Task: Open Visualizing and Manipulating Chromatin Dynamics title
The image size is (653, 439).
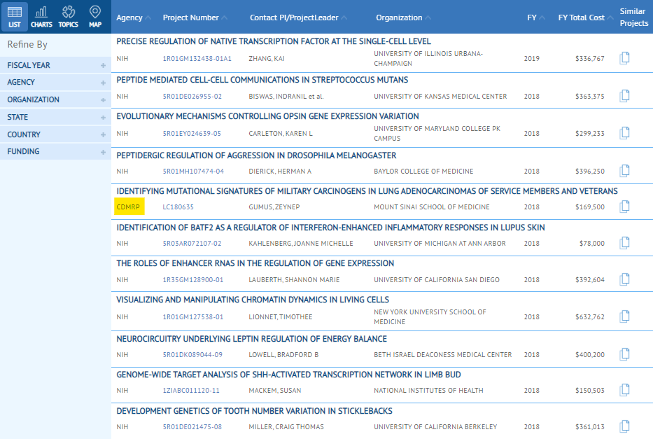Action: pyautogui.click(x=253, y=300)
